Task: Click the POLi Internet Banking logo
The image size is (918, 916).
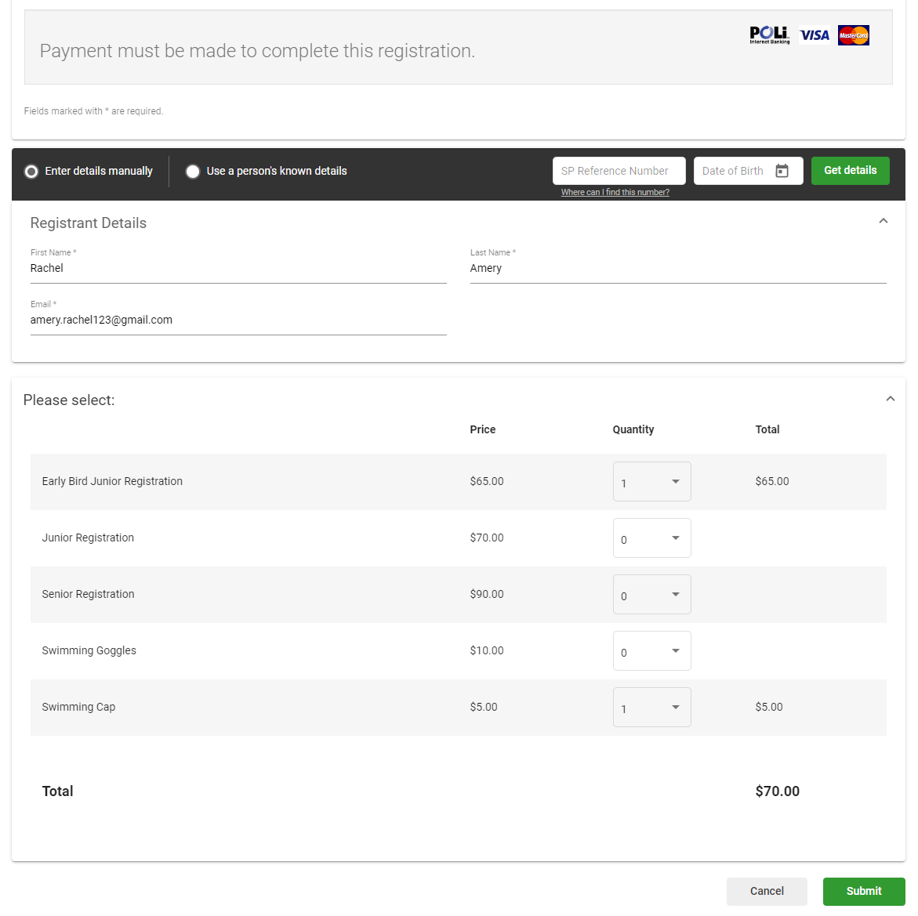Action: click(x=769, y=35)
